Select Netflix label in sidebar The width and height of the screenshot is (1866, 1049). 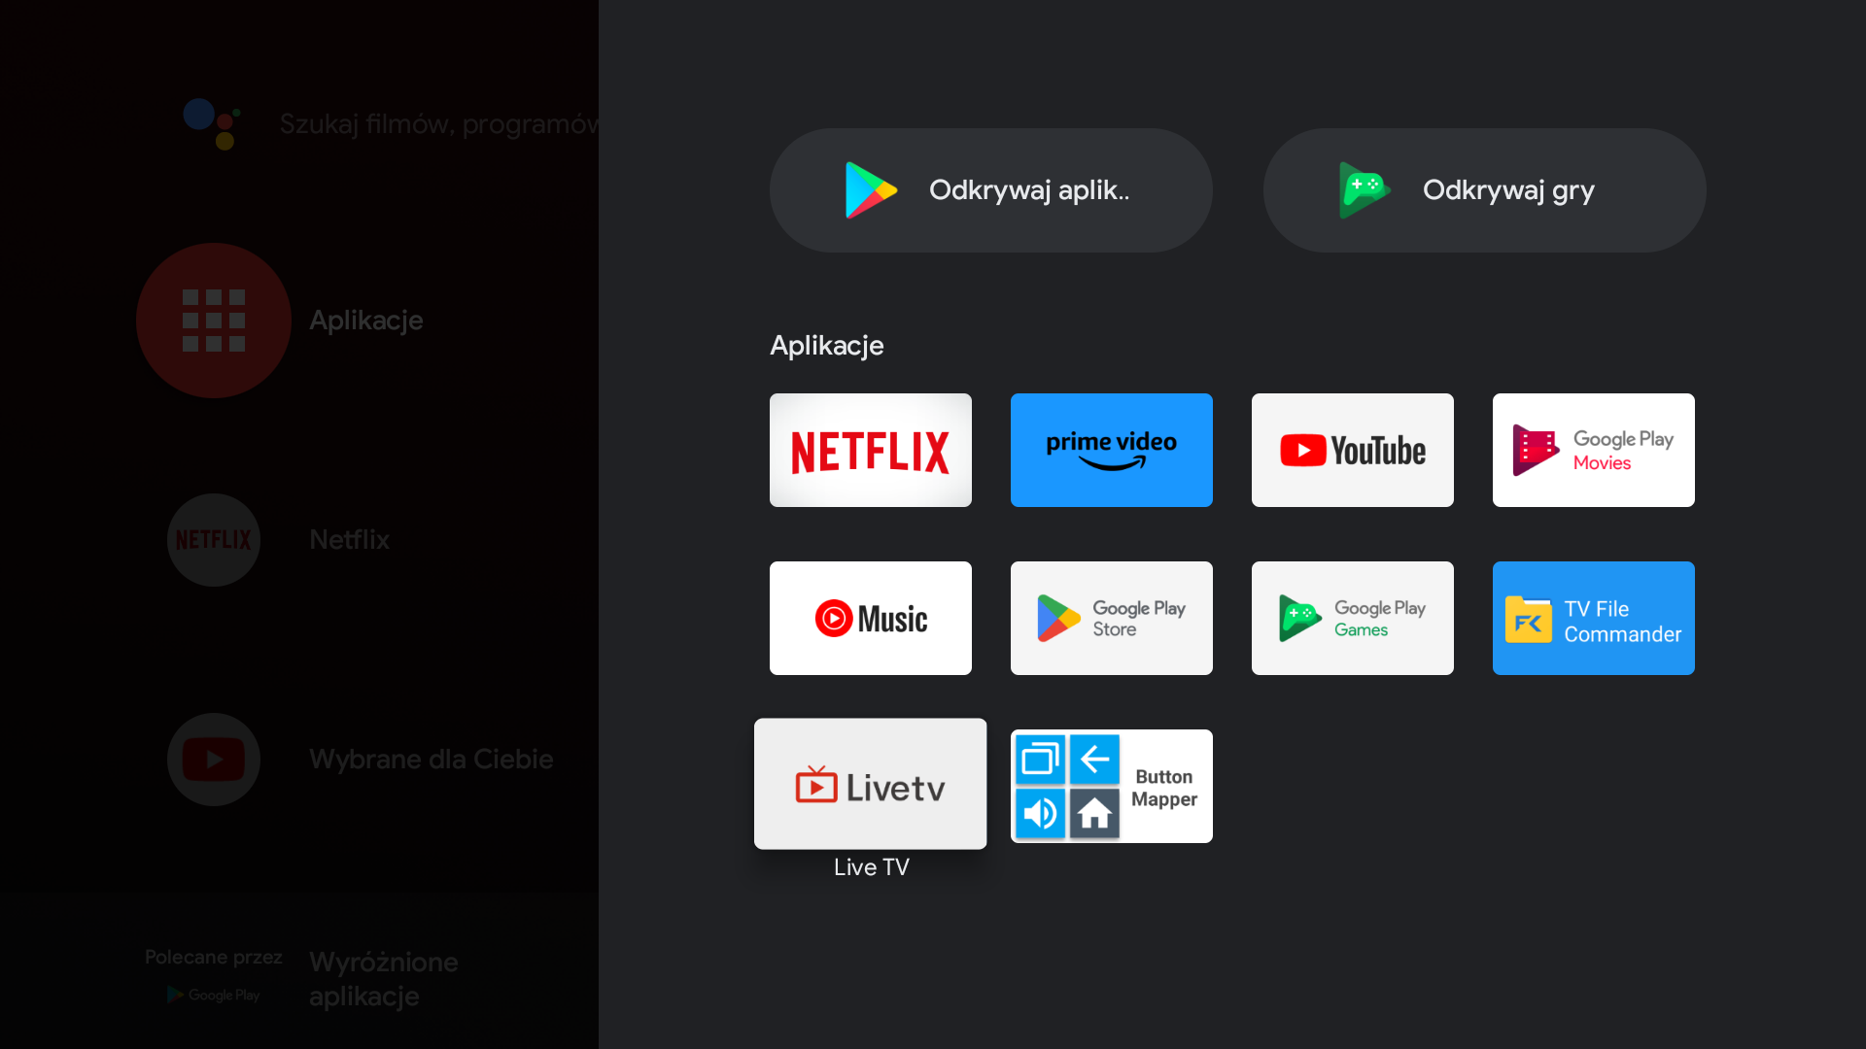click(x=349, y=540)
